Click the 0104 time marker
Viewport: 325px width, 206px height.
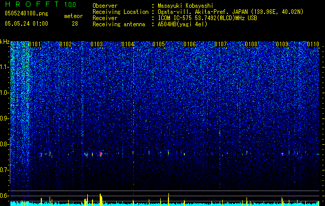(128, 44)
